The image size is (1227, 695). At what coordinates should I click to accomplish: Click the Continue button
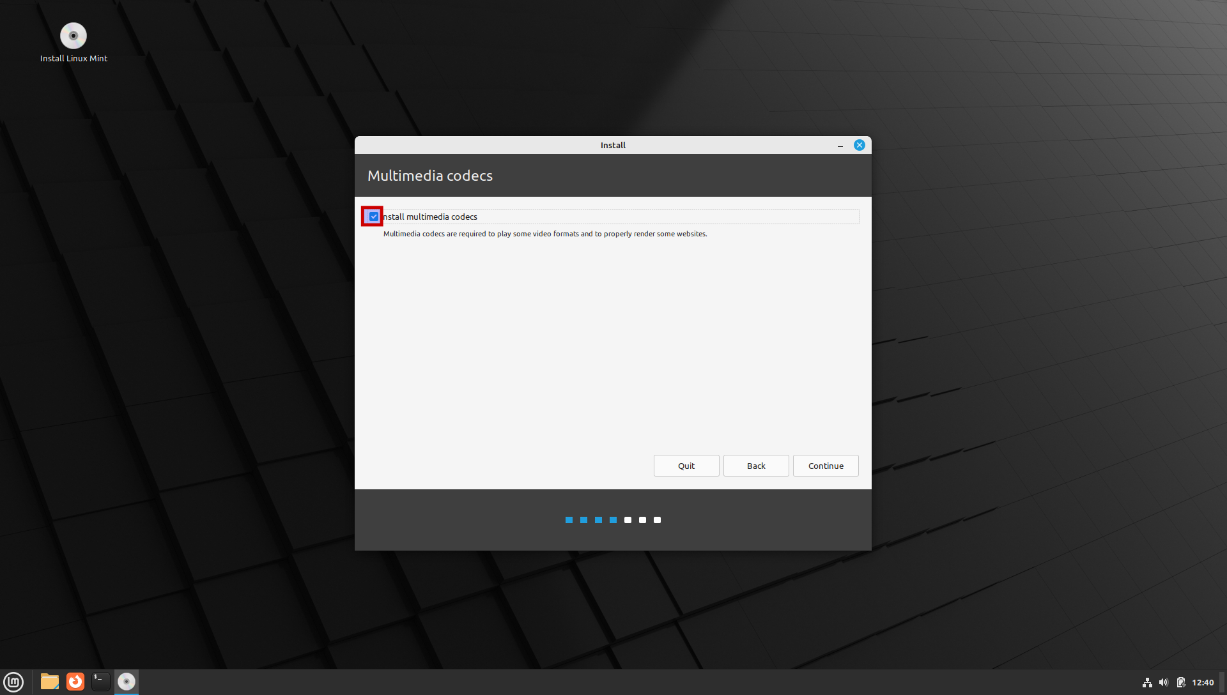tap(826, 466)
